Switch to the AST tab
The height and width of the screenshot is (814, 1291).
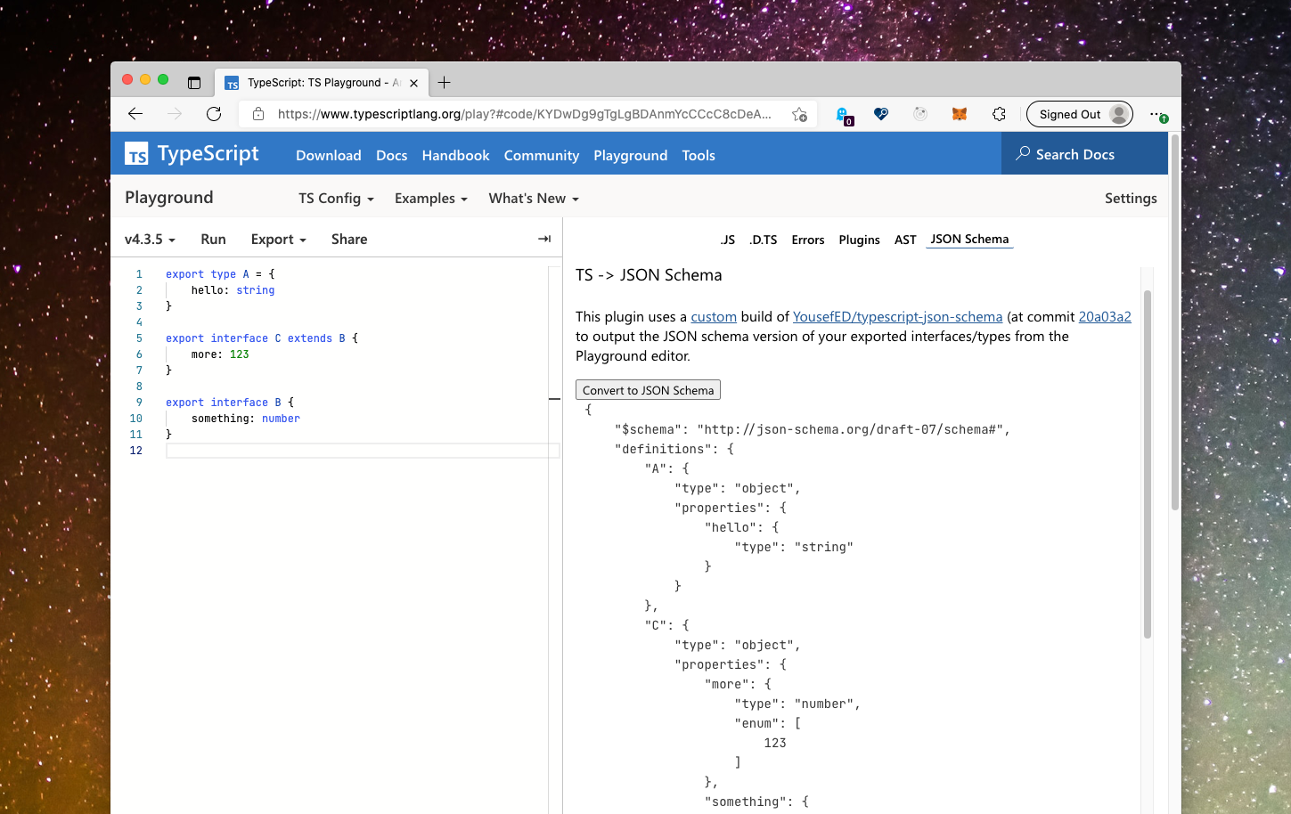click(x=905, y=239)
